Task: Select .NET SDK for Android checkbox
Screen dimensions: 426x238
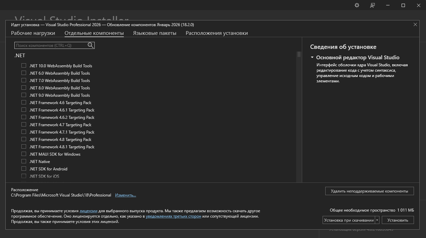Action: point(24,169)
